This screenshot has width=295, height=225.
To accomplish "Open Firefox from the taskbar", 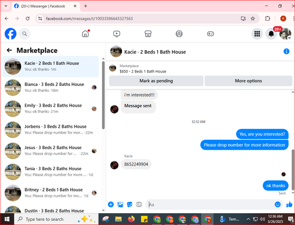I will (x=131, y=219).
